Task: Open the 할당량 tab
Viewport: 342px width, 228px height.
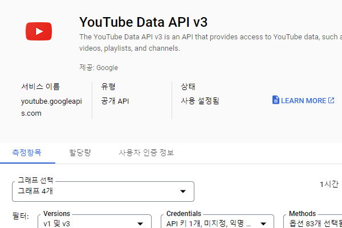Action: click(80, 153)
